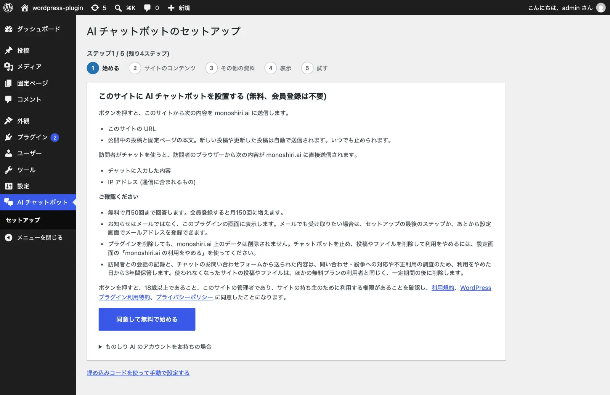Click 埋め込みコードを使って手動で設定する link
The image size is (610, 395).
(138, 373)
